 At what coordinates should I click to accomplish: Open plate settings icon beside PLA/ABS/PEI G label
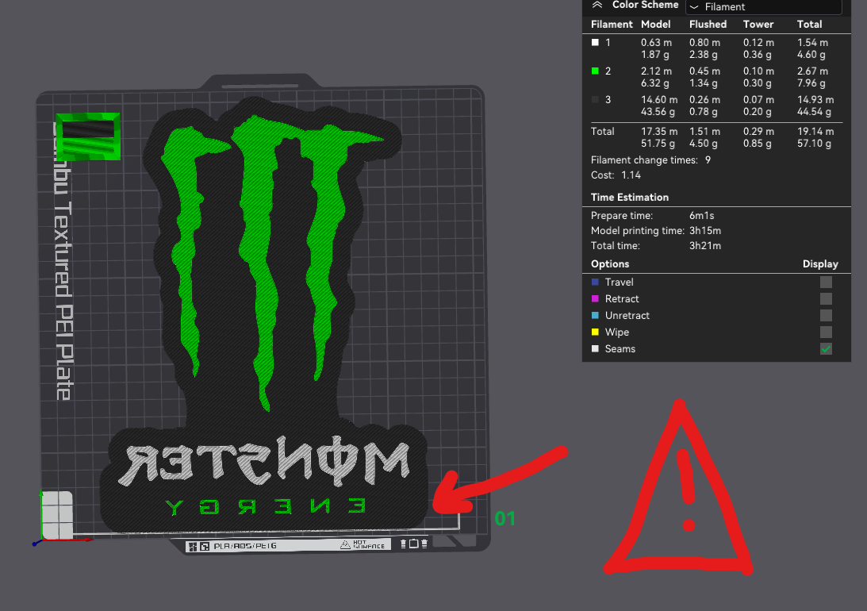(203, 544)
